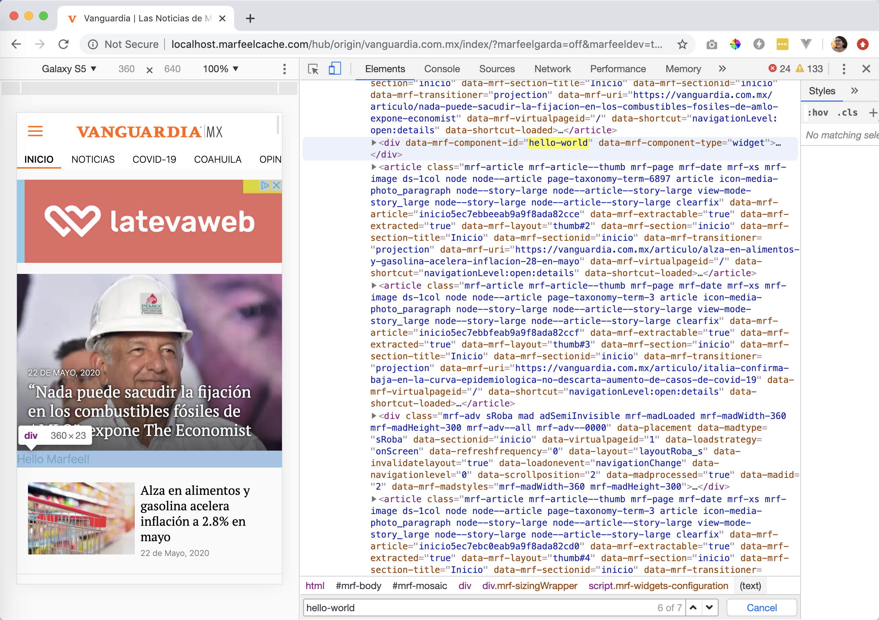The height and width of the screenshot is (620, 879).
Task: Reload the current page
Action: (64, 45)
